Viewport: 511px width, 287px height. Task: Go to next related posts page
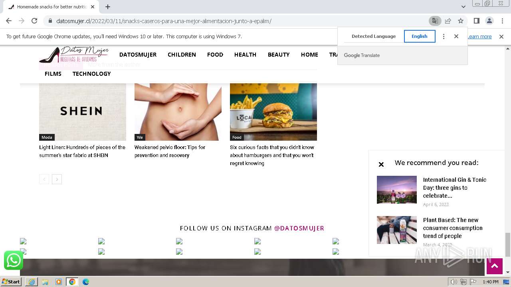pos(57,179)
